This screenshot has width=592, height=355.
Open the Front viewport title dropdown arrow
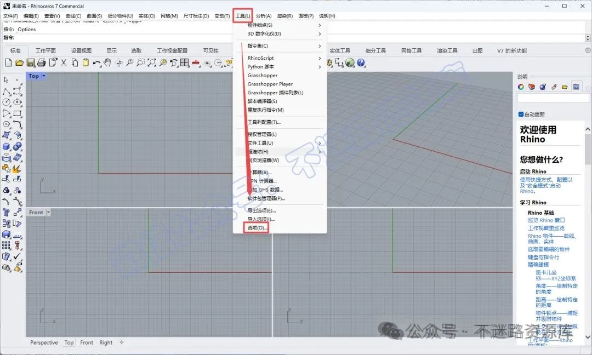click(48, 213)
